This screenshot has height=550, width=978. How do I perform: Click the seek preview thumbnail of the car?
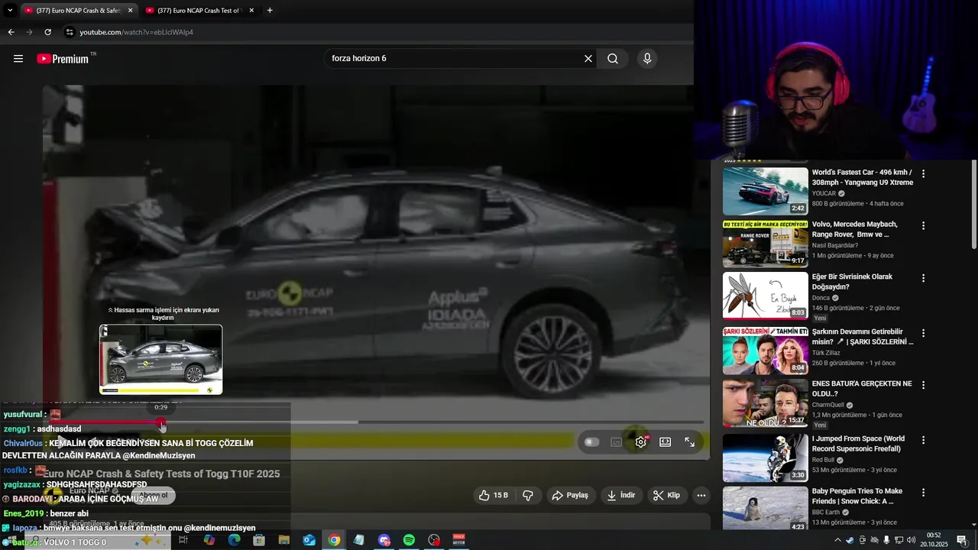pyautogui.click(x=161, y=360)
